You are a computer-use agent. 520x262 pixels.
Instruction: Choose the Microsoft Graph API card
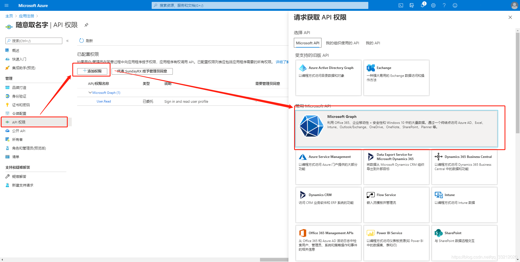[x=396, y=128]
